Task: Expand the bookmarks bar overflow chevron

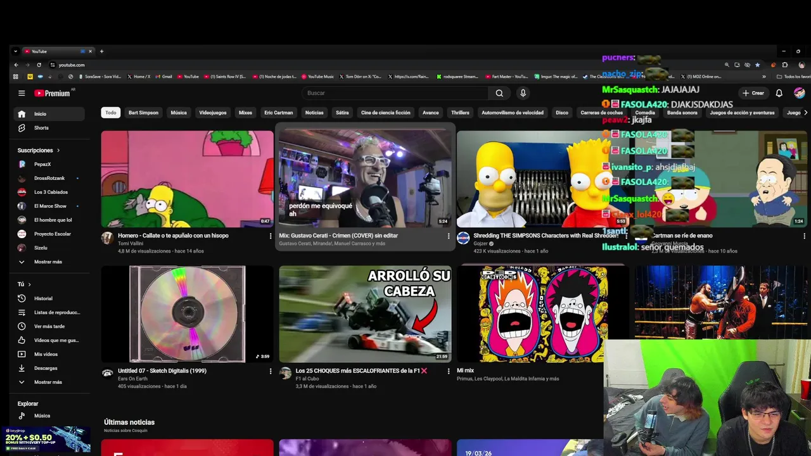Action: pos(764,77)
